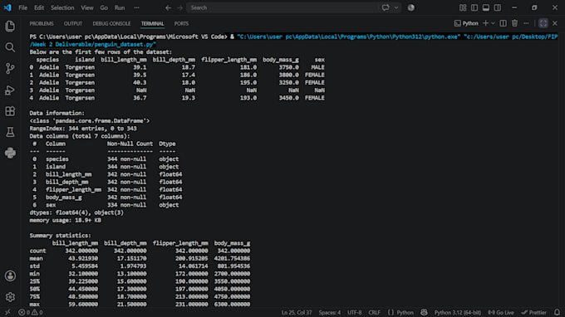Image resolution: width=565 pixels, height=317 pixels.
Task: Change encoding via UTF-8
Action: tap(354, 312)
